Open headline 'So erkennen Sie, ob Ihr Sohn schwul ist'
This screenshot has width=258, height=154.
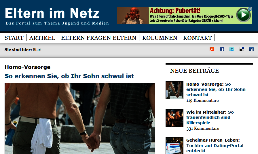pos(69,76)
